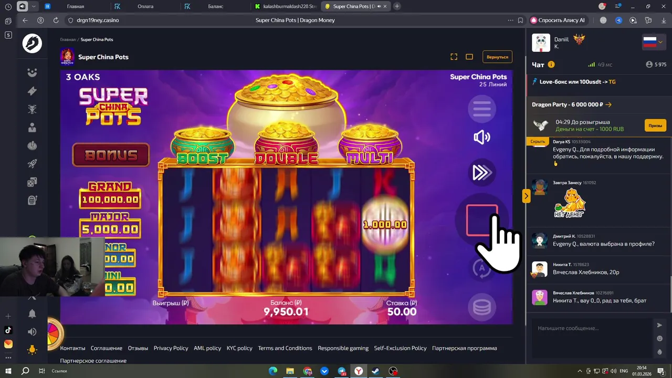
Task: Open the Контакты footer link
Action: 72,348
